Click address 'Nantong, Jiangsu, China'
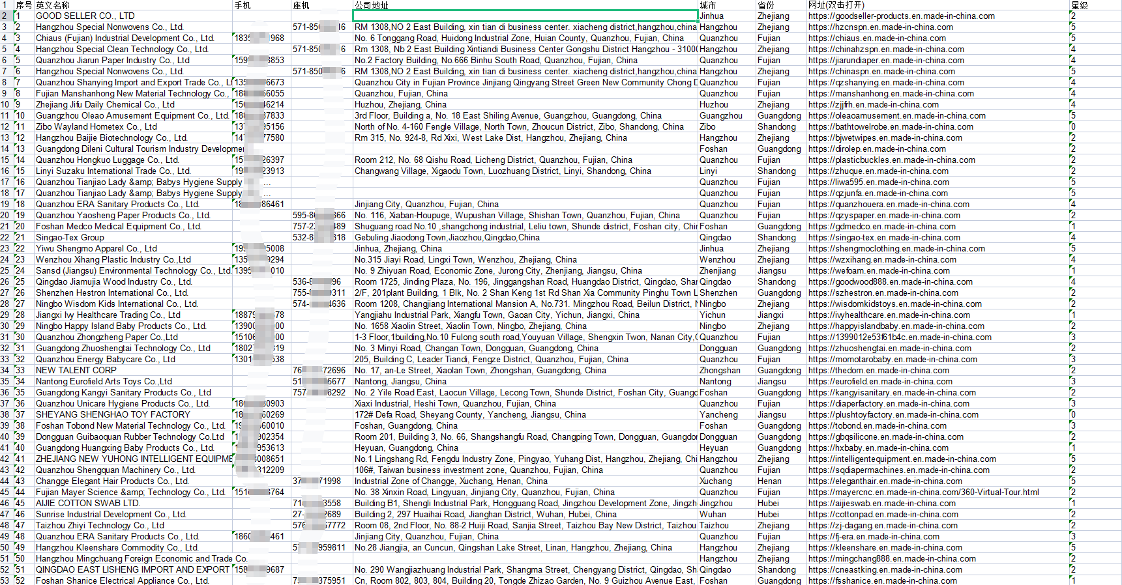 (525, 381)
